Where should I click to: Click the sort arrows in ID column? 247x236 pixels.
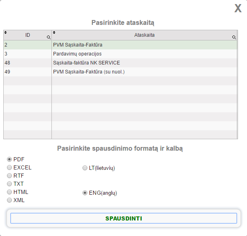[x=6, y=32]
